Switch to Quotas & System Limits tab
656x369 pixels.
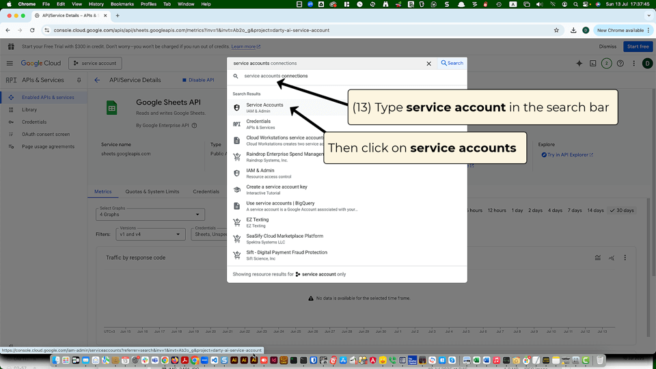152,191
